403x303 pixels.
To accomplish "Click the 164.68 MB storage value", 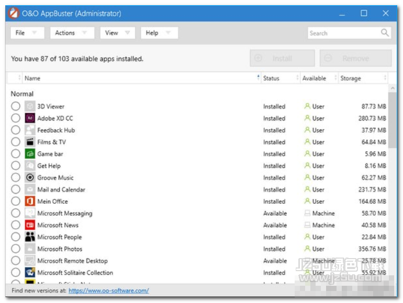I will tap(373, 202).
